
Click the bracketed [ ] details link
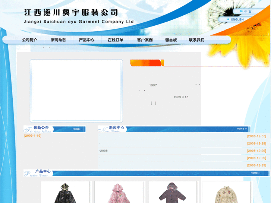[153, 103]
